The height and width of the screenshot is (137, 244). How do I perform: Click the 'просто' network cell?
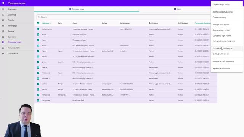coord(61,62)
